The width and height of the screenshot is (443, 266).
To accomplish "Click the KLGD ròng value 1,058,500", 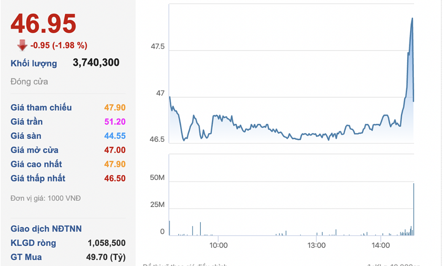I will tap(106, 243).
